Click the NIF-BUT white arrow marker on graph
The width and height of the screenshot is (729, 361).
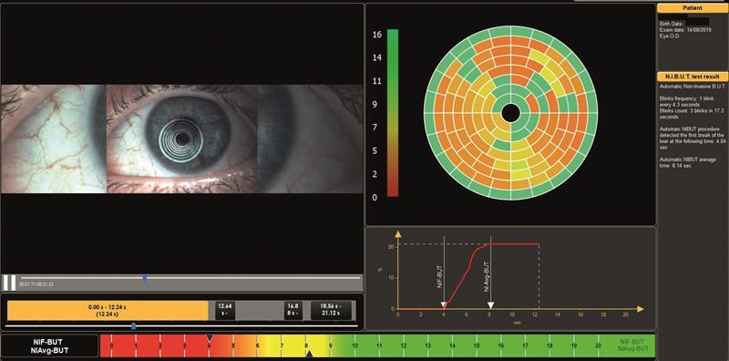coord(444,305)
